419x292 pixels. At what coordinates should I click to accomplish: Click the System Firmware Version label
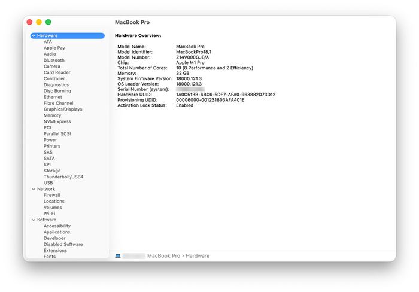coord(145,78)
